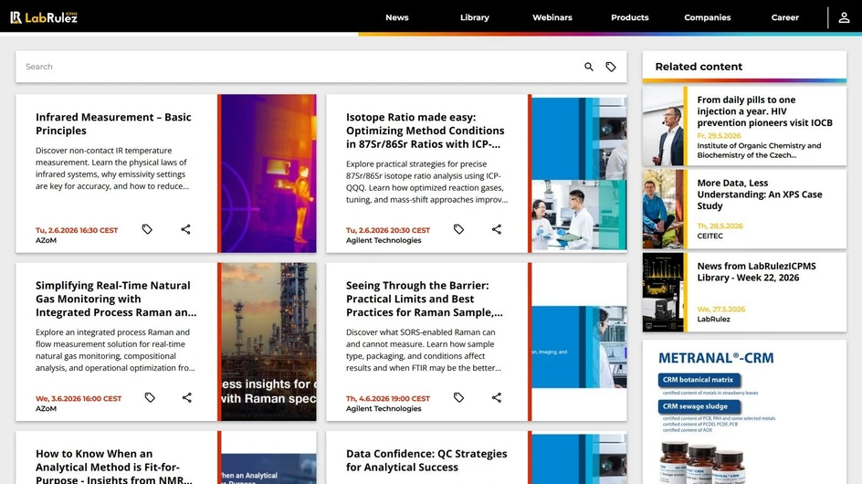Click the speaker photo of IOCB article
Screen dimensions: 862x484
point(663,126)
